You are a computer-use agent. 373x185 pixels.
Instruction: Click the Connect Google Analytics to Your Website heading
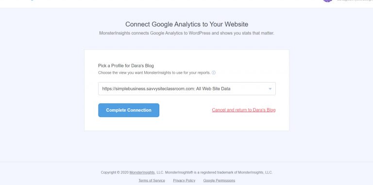186,24
